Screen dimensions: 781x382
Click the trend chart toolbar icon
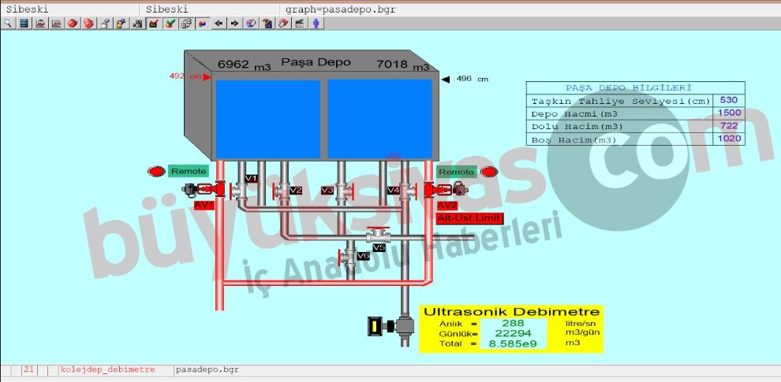click(x=57, y=24)
